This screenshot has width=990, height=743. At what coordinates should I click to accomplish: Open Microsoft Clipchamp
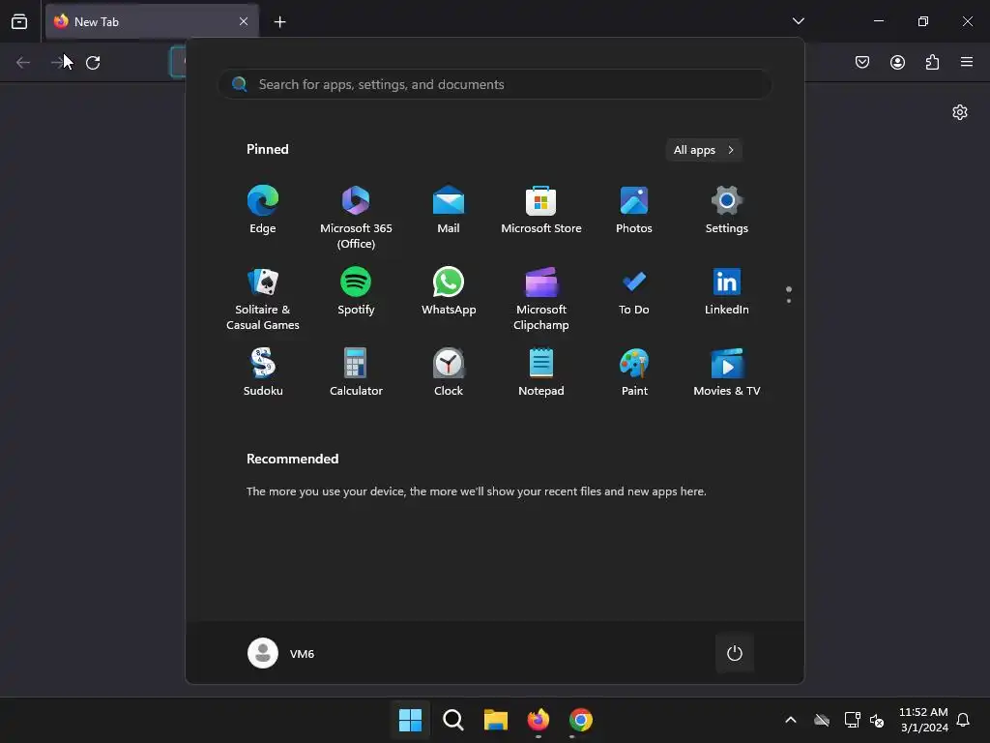pyautogui.click(x=541, y=298)
